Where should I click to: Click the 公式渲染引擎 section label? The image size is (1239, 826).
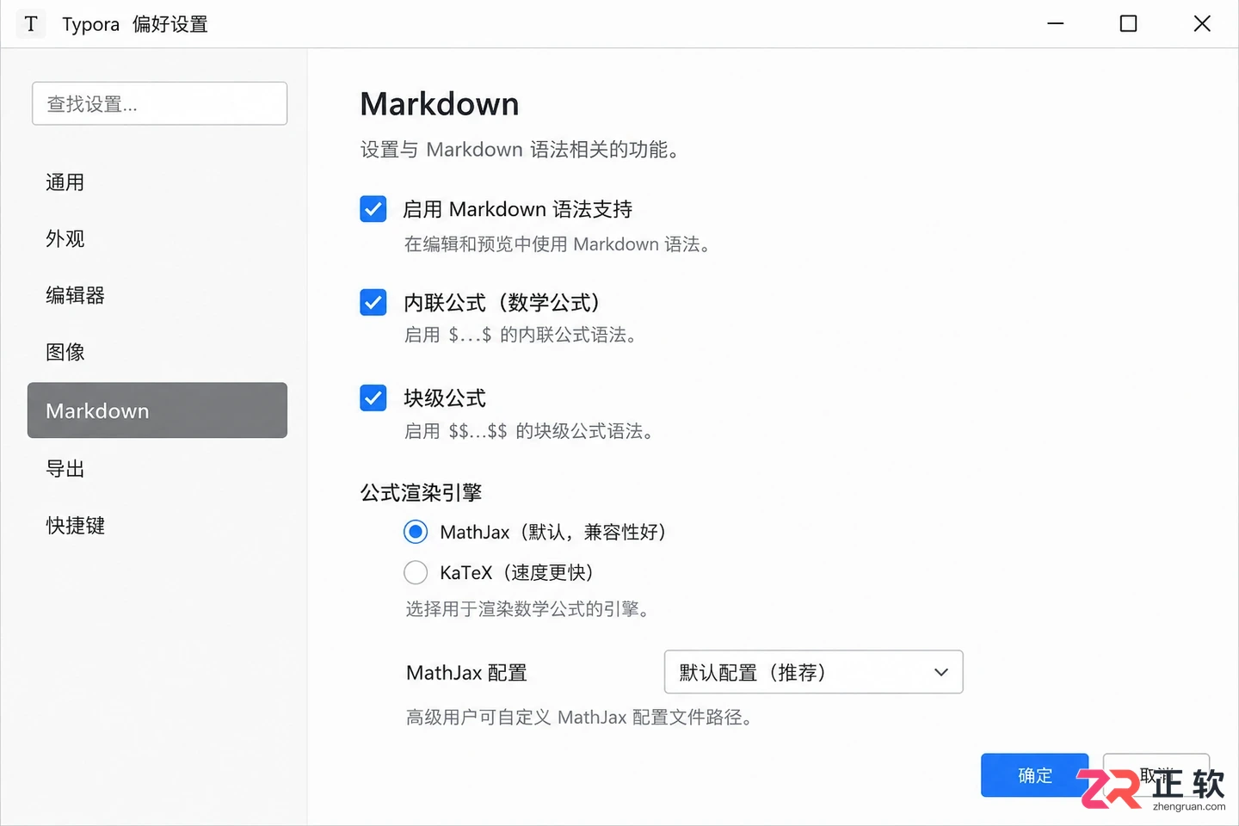[421, 493]
